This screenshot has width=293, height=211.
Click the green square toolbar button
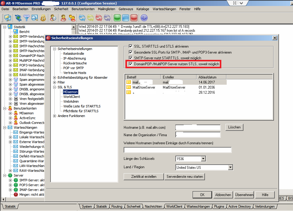click(117, 18)
